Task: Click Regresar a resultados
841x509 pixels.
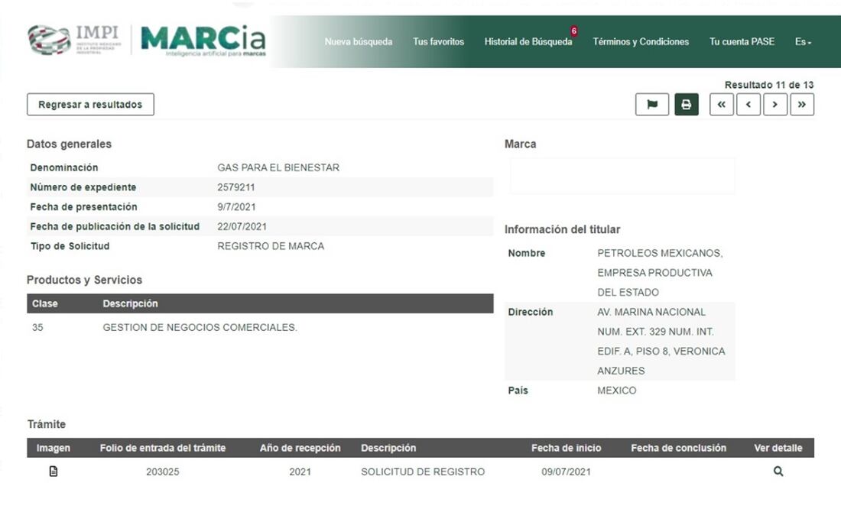Action: click(89, 104)
